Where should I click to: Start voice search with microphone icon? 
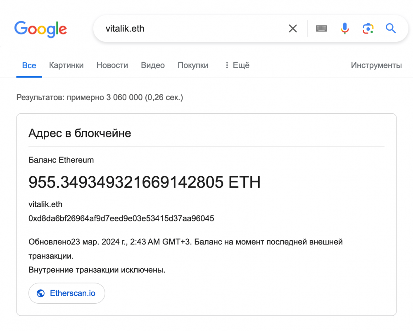[344, 29]
